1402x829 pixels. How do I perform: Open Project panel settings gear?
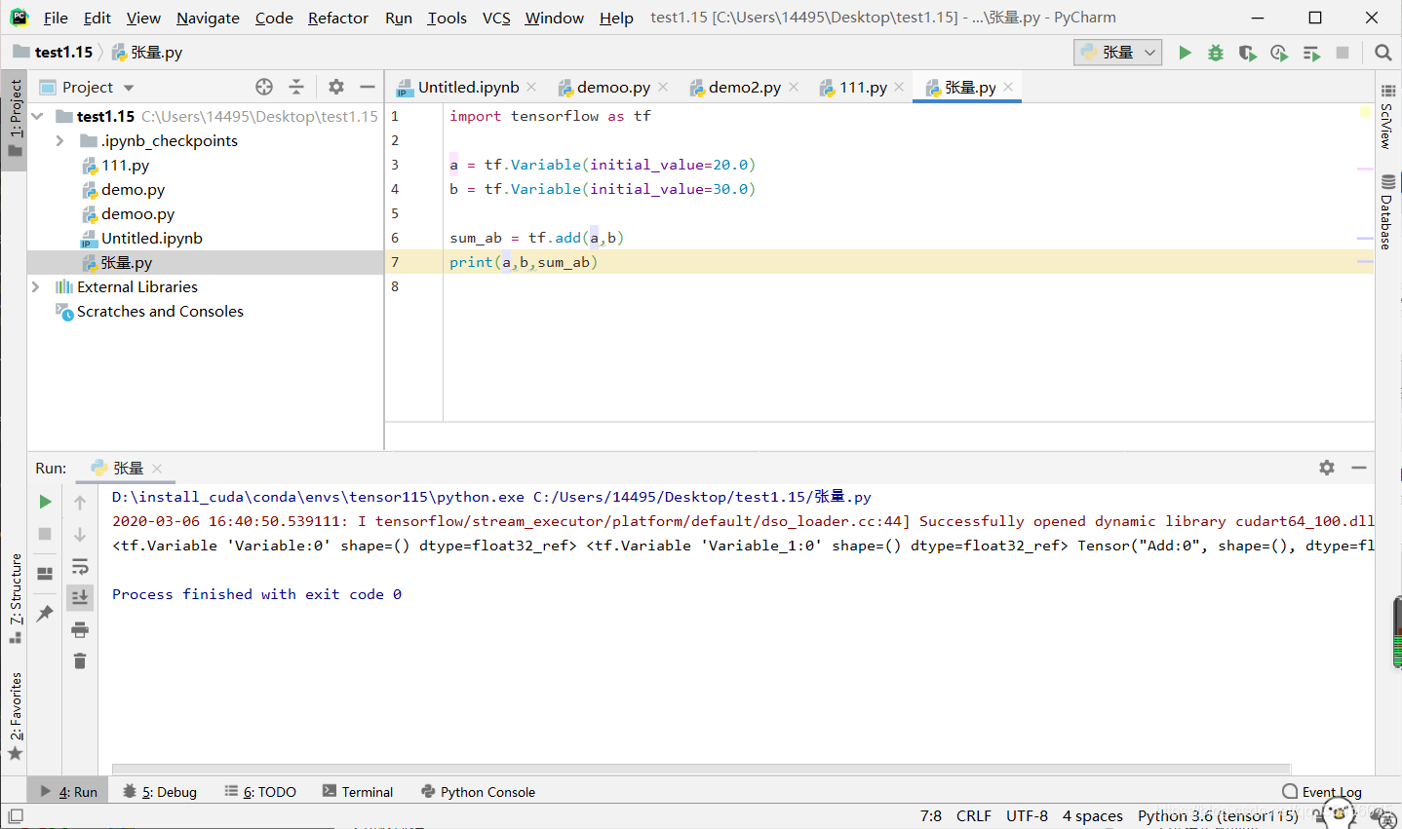pyautogui.click(x=336, y=87)
